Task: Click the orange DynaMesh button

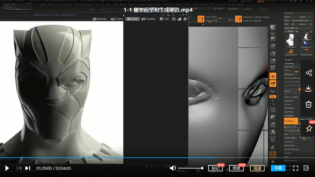Action: click(290, 121)
